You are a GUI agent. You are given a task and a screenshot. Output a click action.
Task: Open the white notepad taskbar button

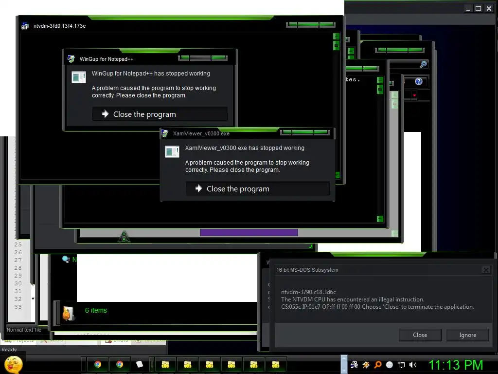pyautogui.click(x=140, y=364)
